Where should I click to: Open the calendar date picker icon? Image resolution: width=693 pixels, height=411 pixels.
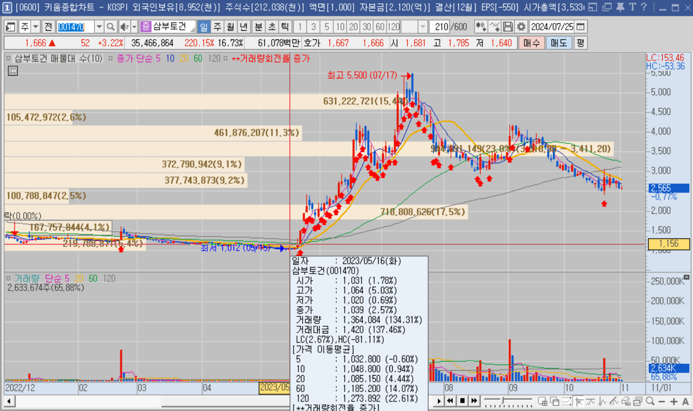click(580, 27)
